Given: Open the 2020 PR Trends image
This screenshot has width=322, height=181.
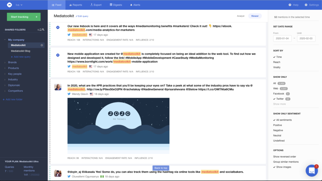Looking at the screenshot, I should click(x=119, y=126).
